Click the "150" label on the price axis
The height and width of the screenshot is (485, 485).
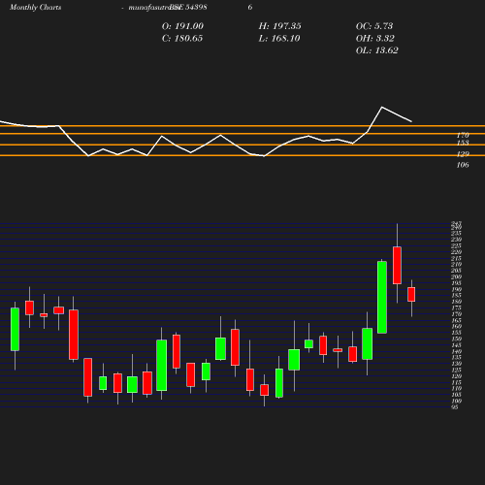457,339
